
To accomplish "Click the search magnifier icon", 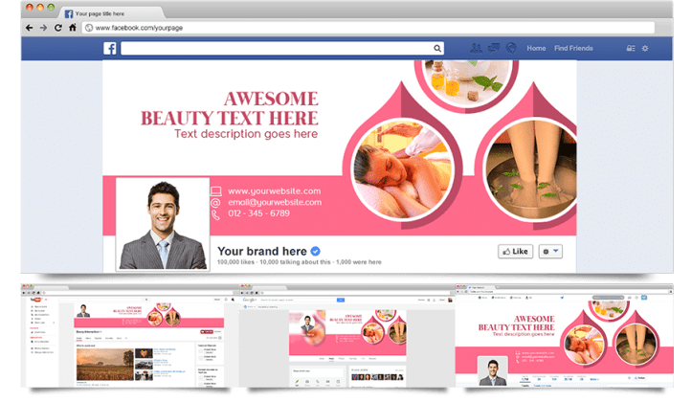I will tap(438, 49).
